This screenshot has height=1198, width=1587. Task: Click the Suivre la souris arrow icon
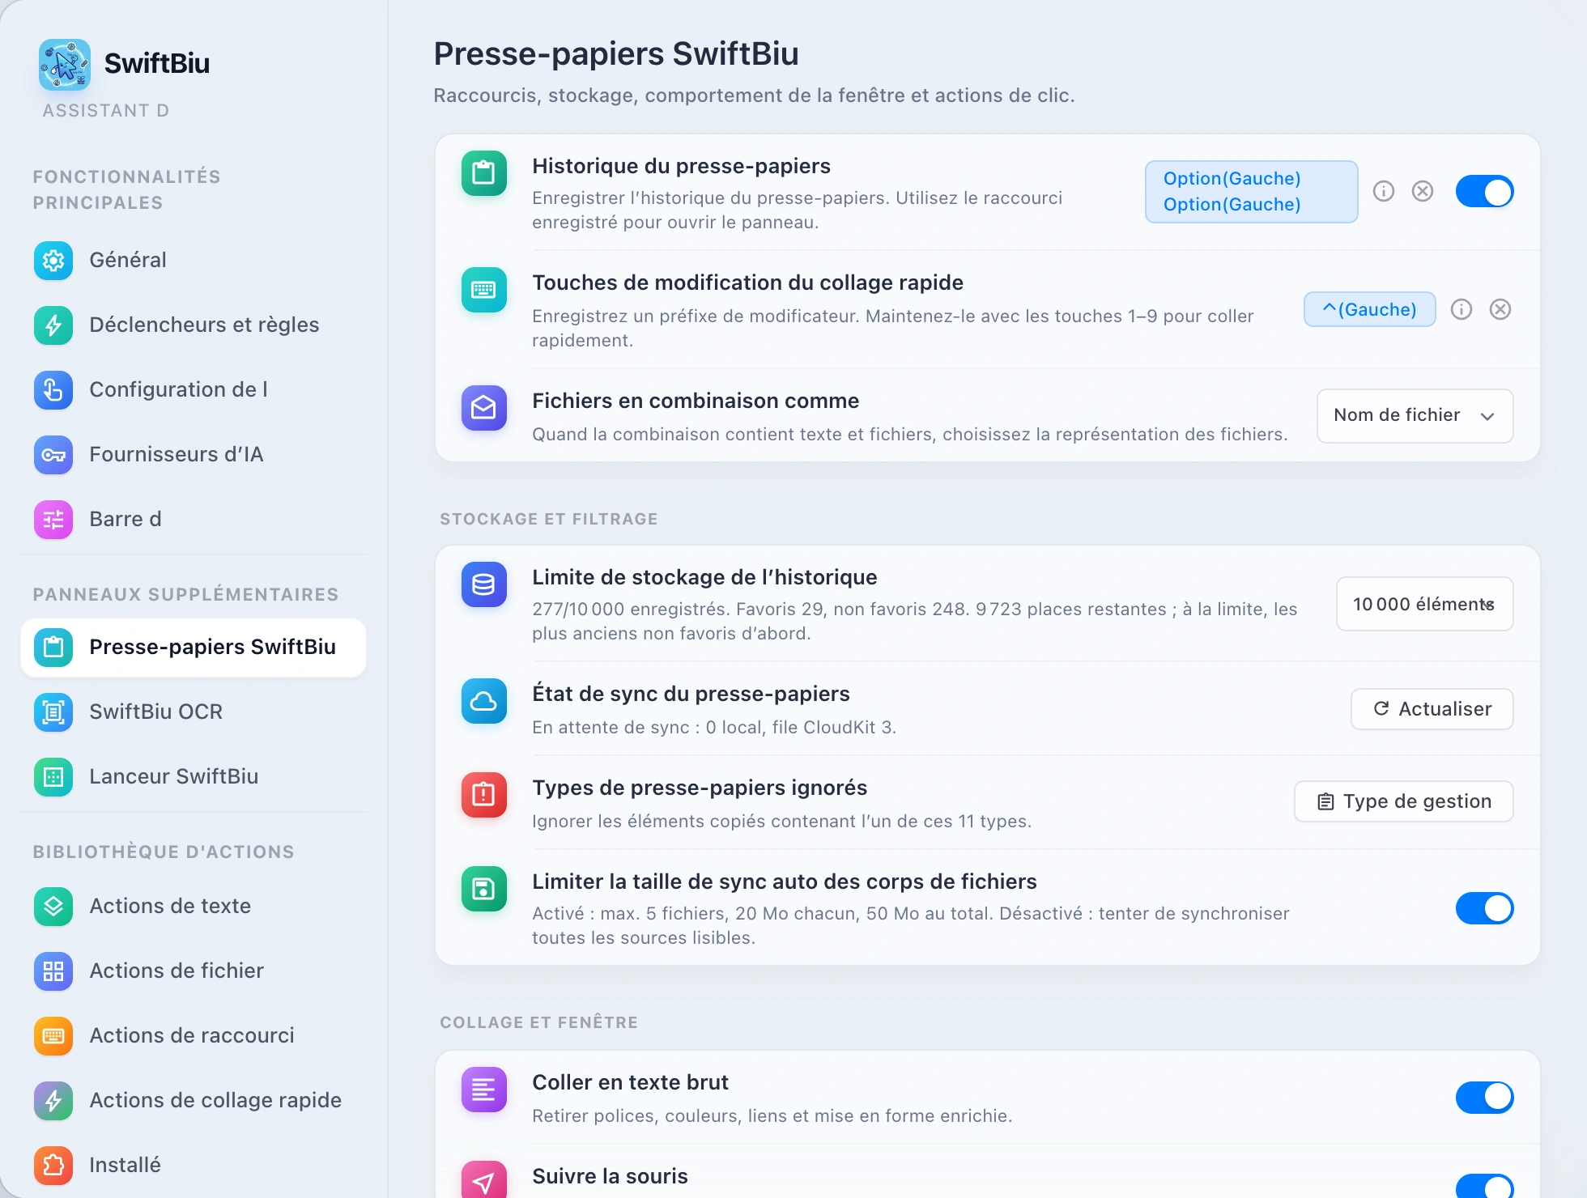pyautogui.click(x=484, y=1181)
